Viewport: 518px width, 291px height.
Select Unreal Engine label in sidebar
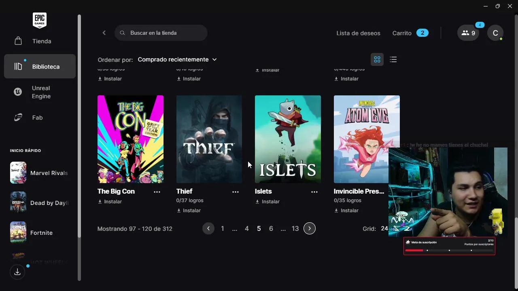coord(41,92)
